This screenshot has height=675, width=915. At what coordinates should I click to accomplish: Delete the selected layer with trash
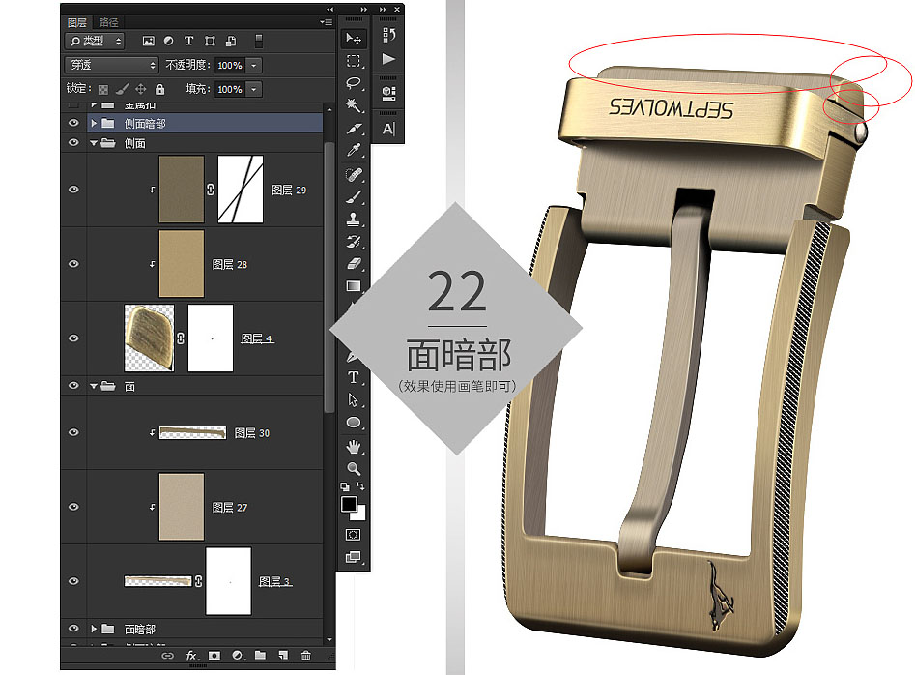pyautogui.click(x=305, y=656)
